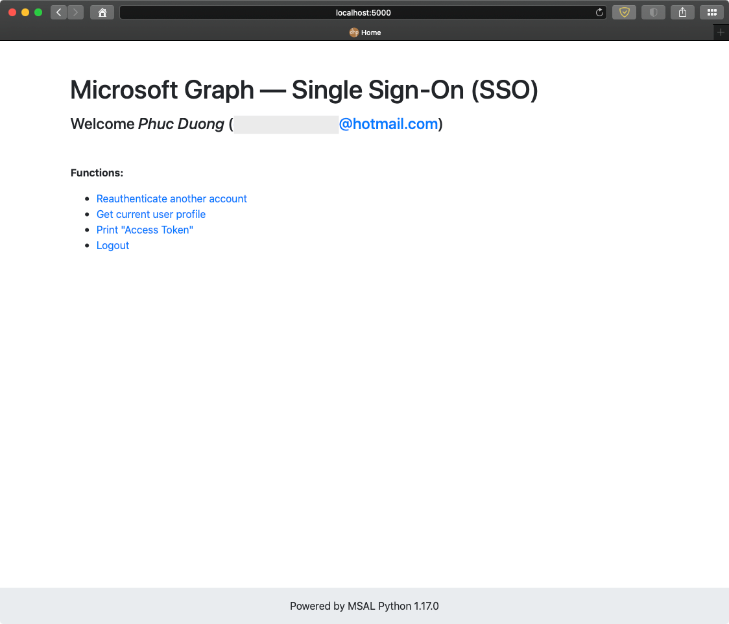
Task: Show the tab overview grid icon
Action: [711, 12]
